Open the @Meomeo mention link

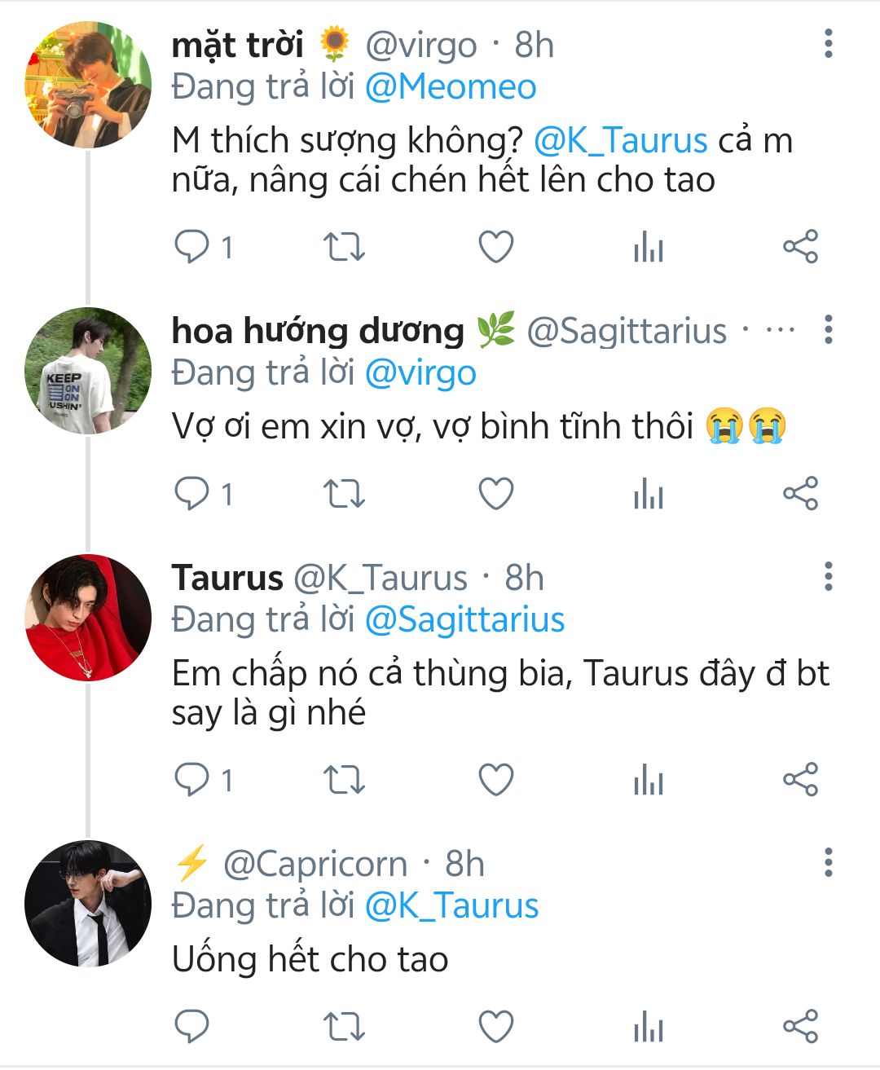coord(451,87)
